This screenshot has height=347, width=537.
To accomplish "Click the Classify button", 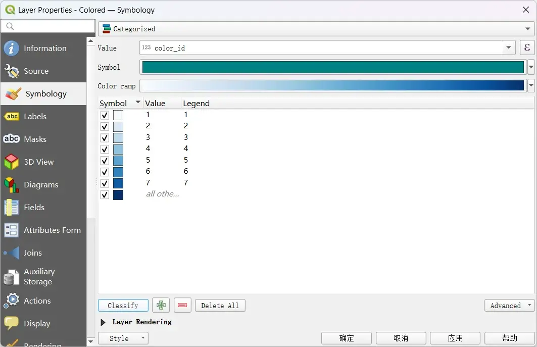I will point(123,305).
